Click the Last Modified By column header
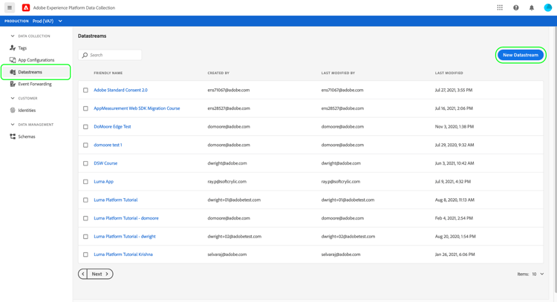Viewport: 557px width, 302px height. tap(338, 73)
